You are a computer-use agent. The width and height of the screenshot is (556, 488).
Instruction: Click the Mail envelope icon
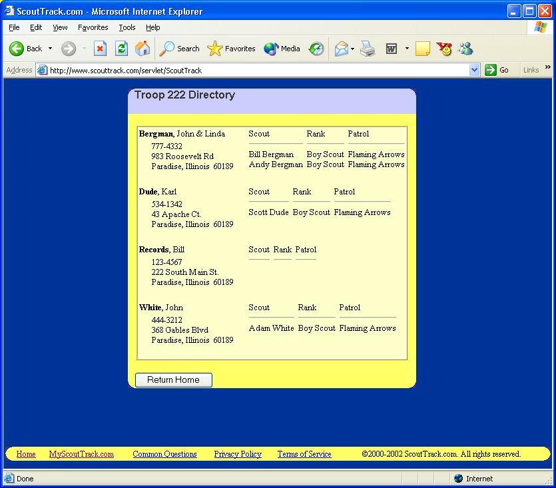(x=342, y=49)
